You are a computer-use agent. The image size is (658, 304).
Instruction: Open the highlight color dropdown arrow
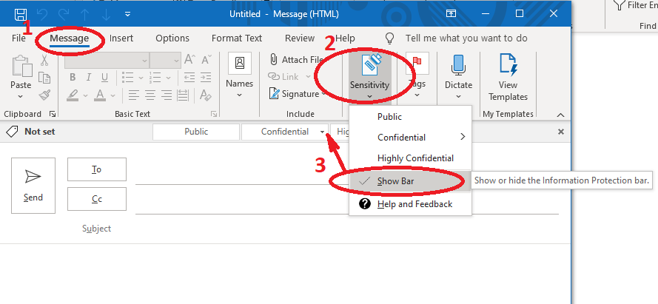[86, 96]
